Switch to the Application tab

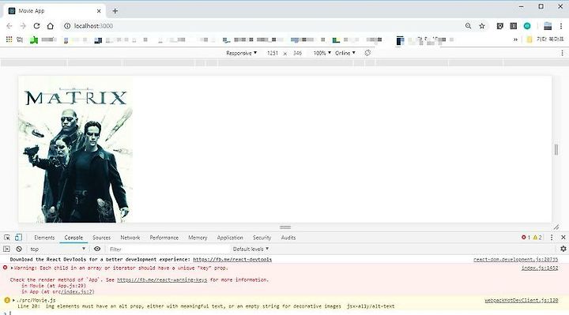(x=230, y=238)
